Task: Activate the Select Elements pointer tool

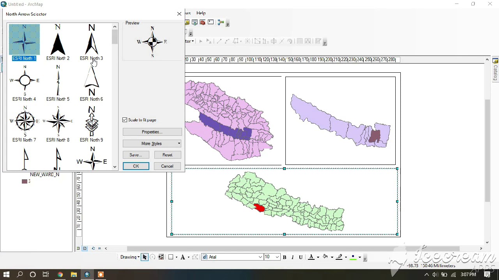Action: click(x=145, y=257)
